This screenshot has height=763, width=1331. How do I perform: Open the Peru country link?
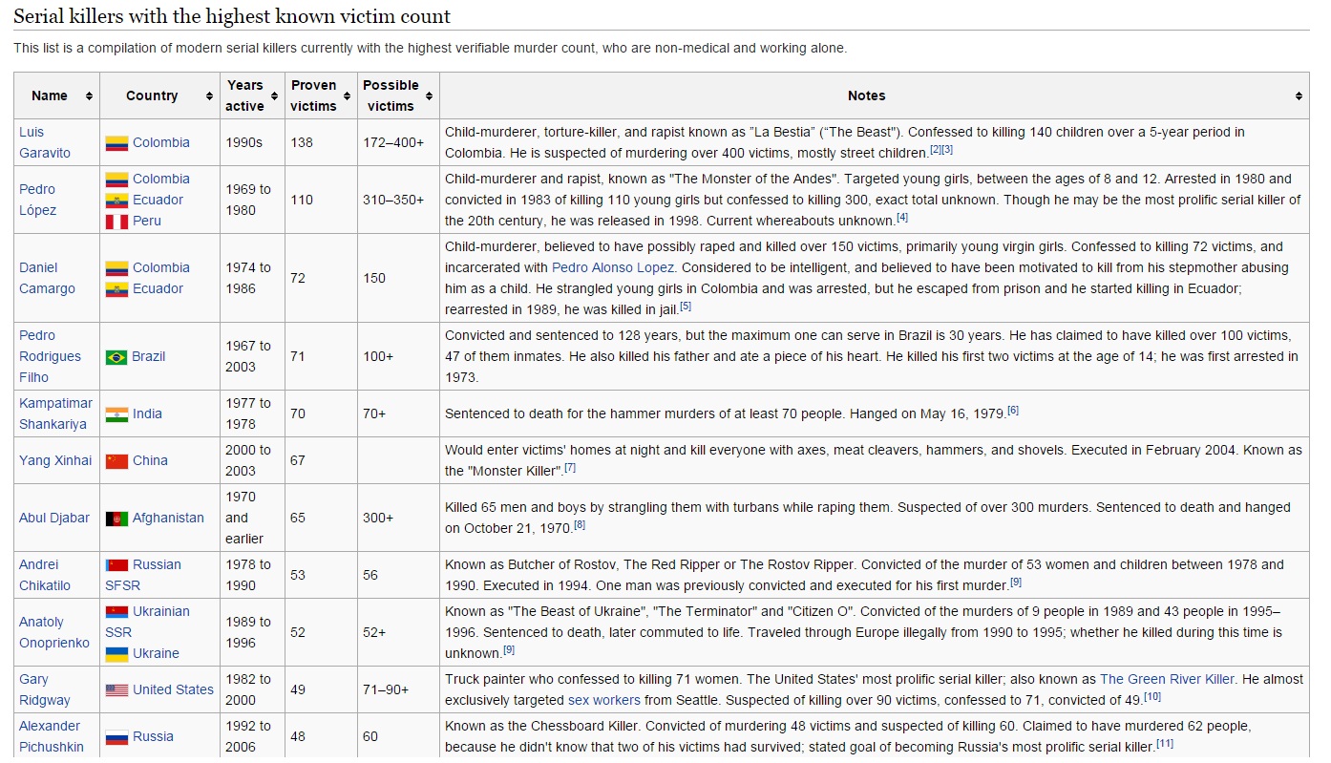coord(147,221)
